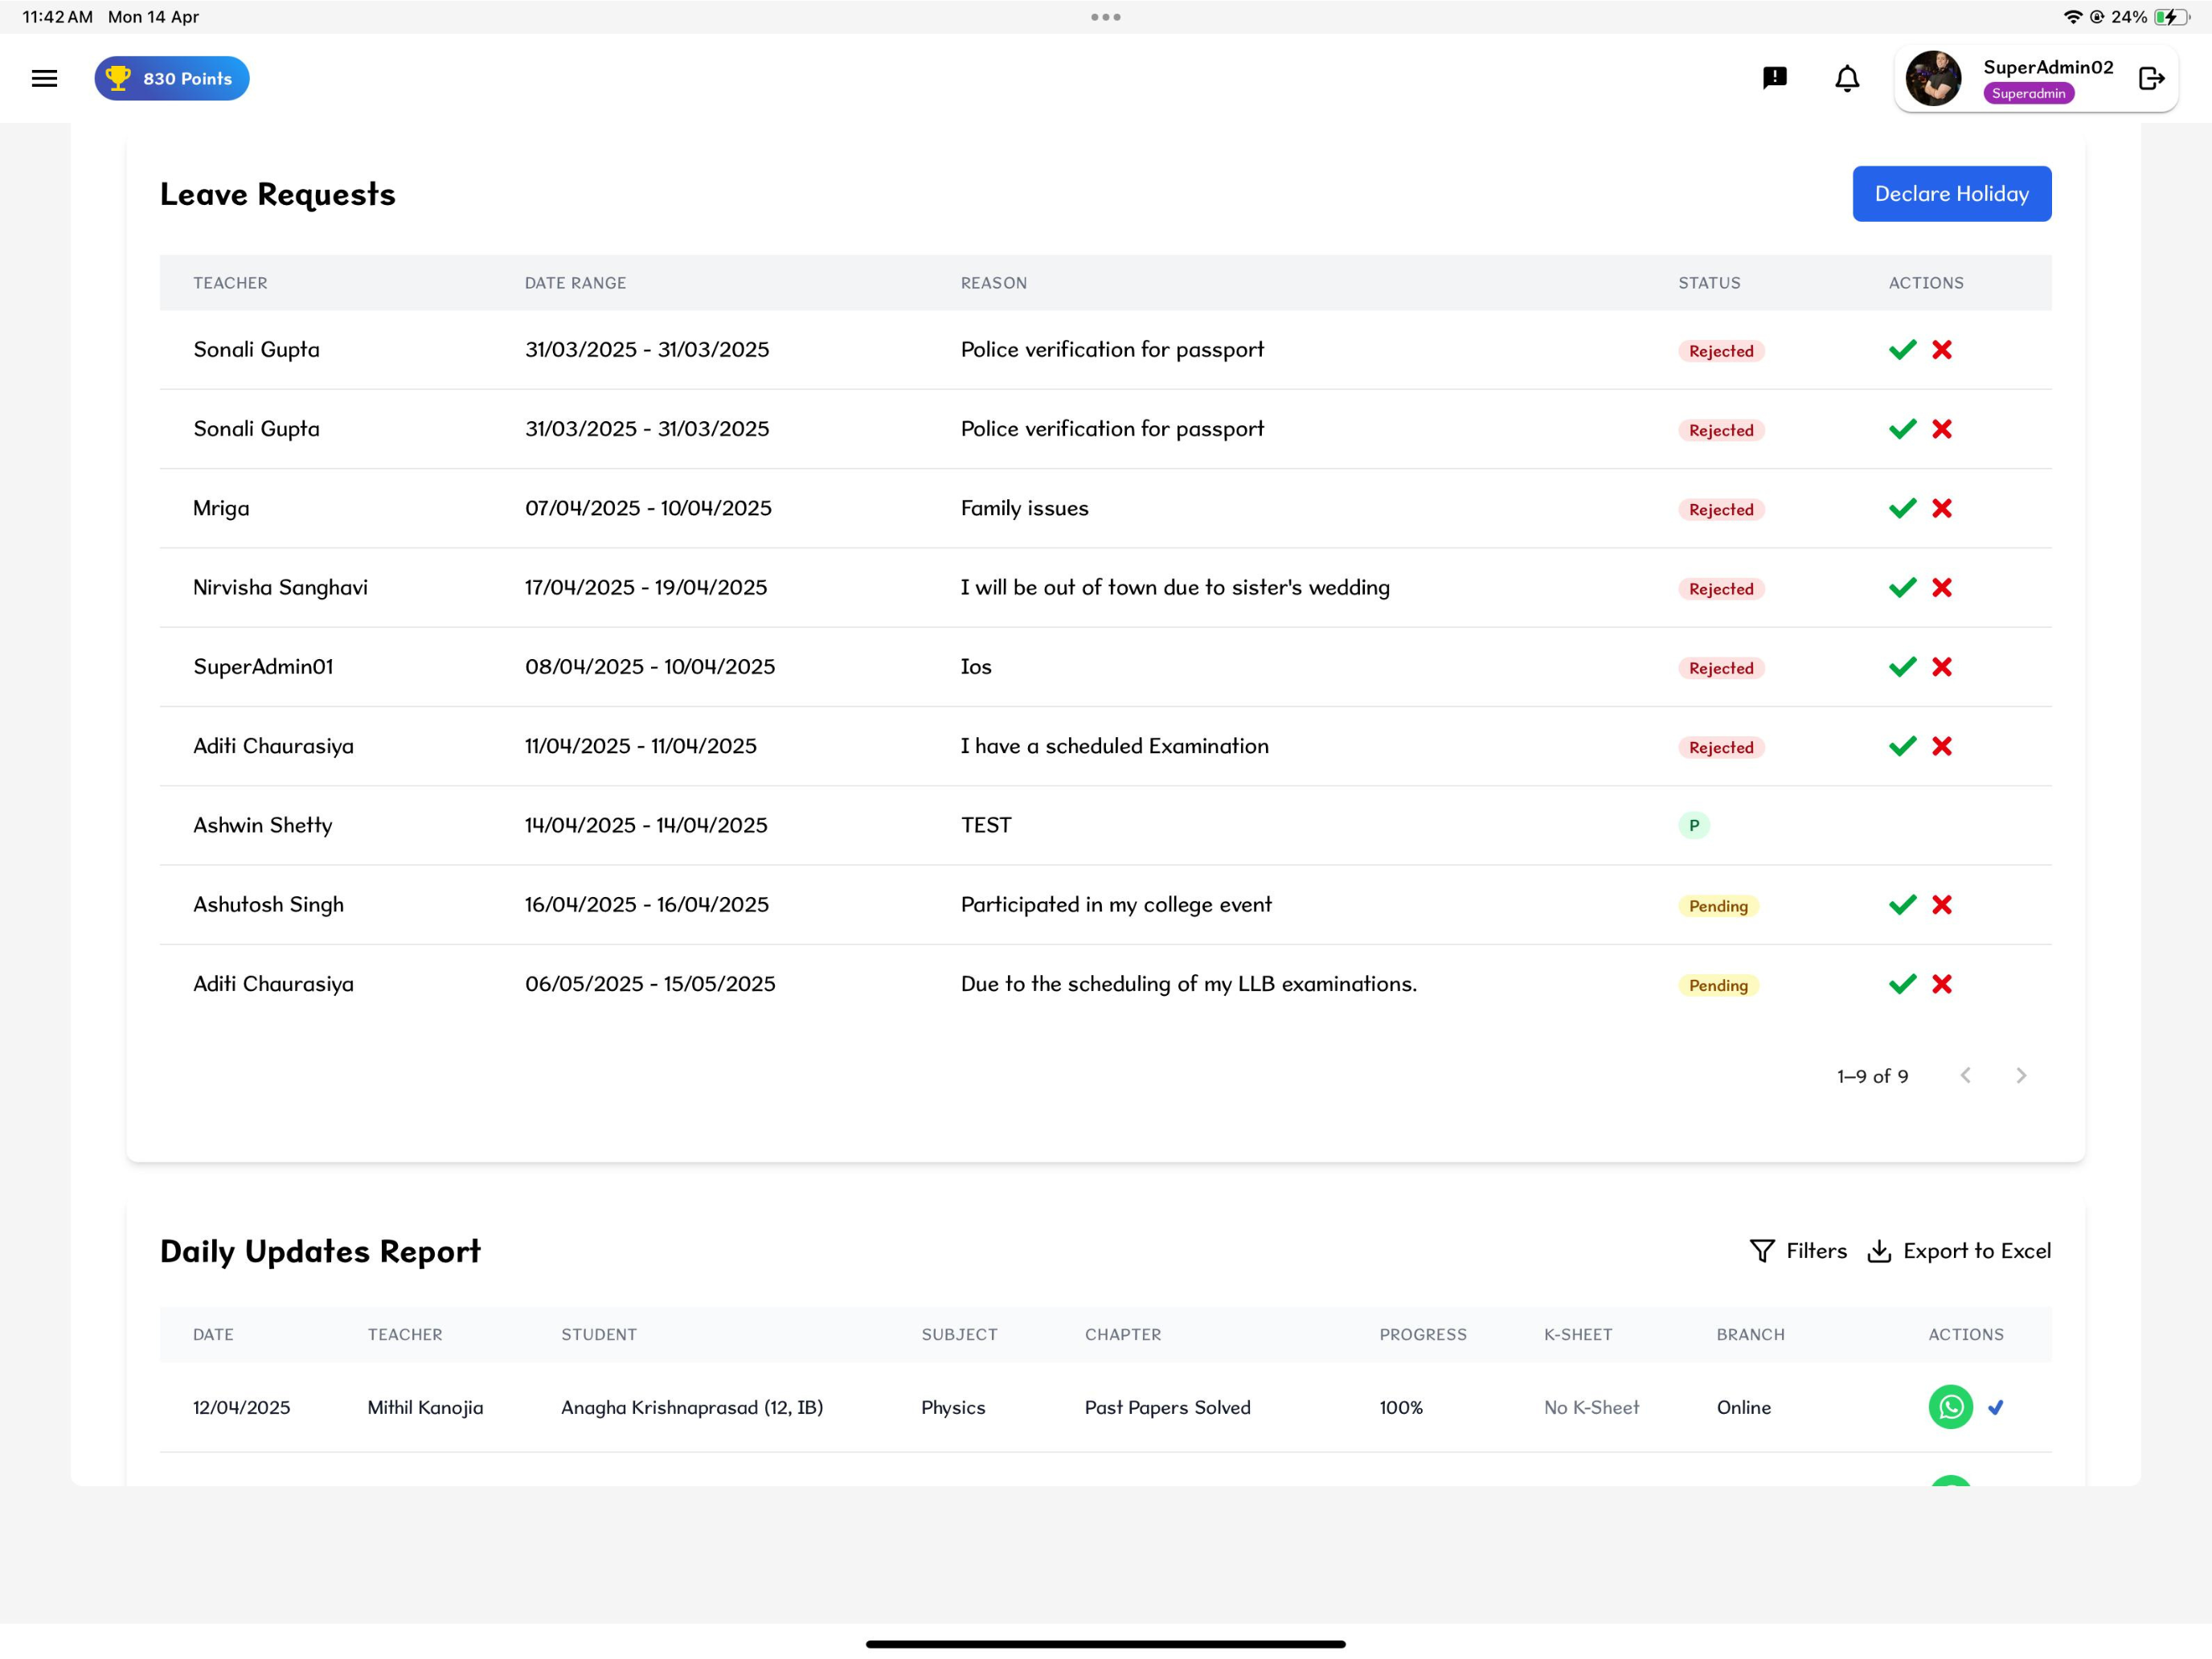Approve Sonali Gupta's first leave request
2212x1659 pixels.
[1902, 349]
